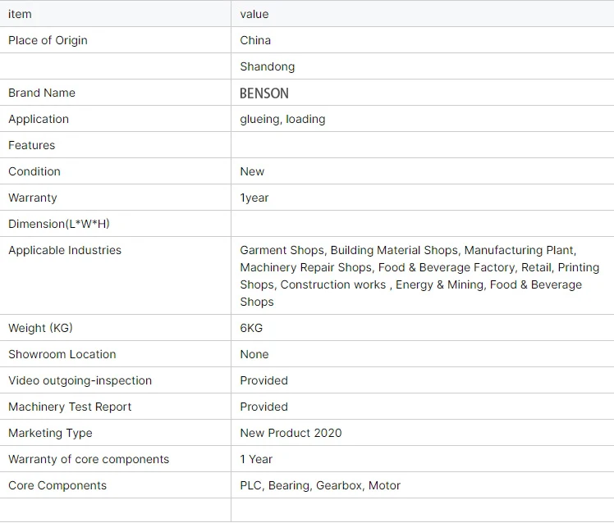Screen dimensions: 614x523
Task: Click the Applicable Industries value text
Action: (419, 275)
